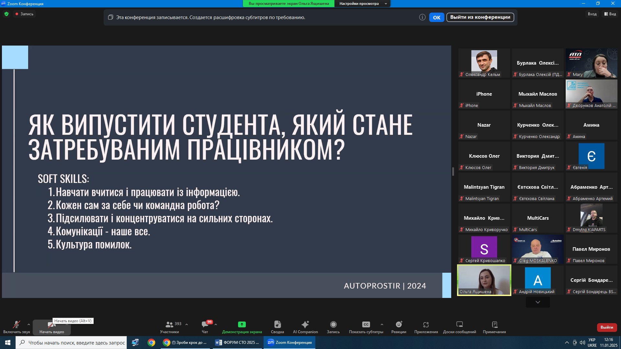This screenshot has height=349, width=621.
Task: Click the Запись recording indicator
Action: pos(24,14)
